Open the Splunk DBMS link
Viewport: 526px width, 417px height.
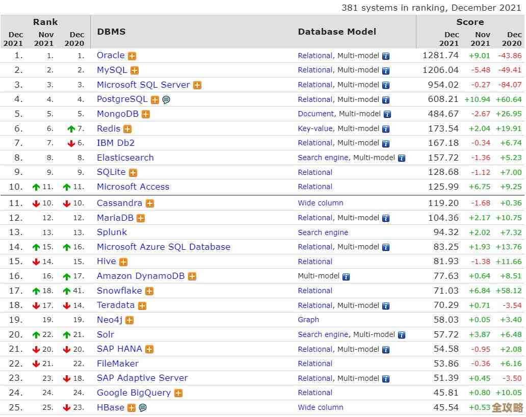tap(112, 232)
